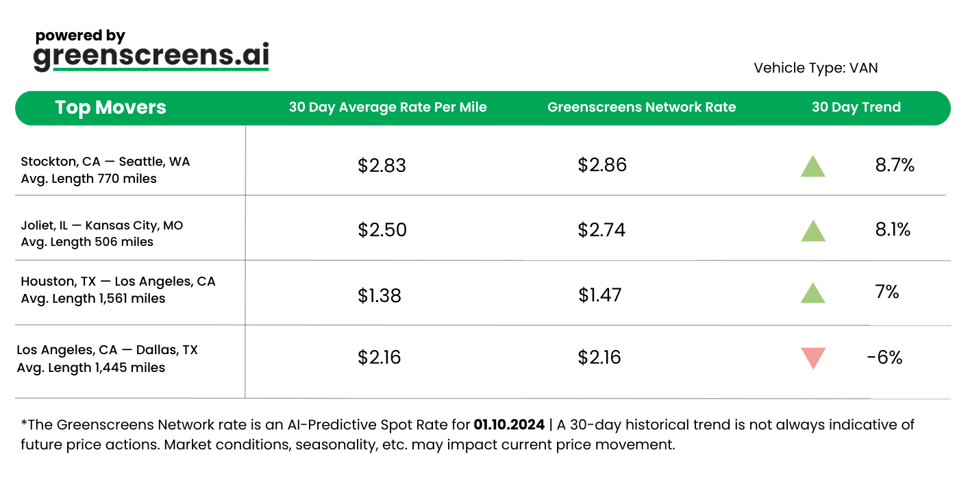Click the up trend arrow for Joliet–Kansas City

pyautogui.click(x=812, y=232)
